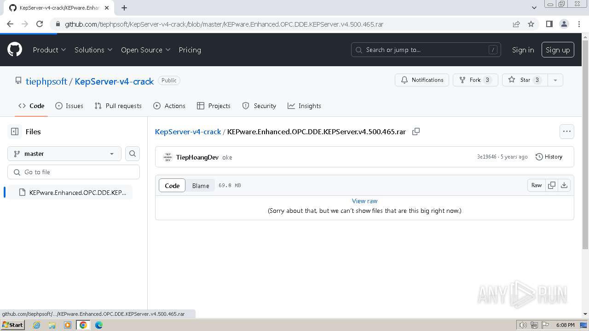The image size is (589, 331).
Task: Click the View raw link
Action: pyautogui.click(x=364, y=201)
